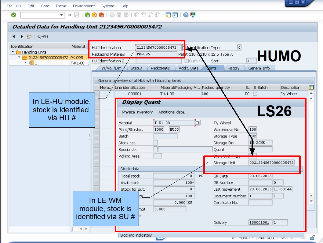Click inside the HU Identification 2 field
323x243 pixels.
159,61
